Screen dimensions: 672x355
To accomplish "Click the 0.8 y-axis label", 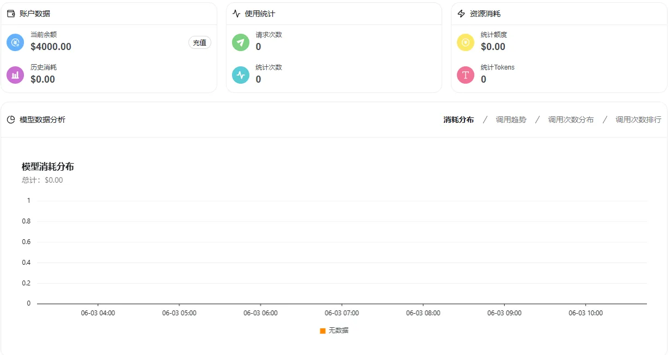I will pyautogui.click(x=26, y=221).
